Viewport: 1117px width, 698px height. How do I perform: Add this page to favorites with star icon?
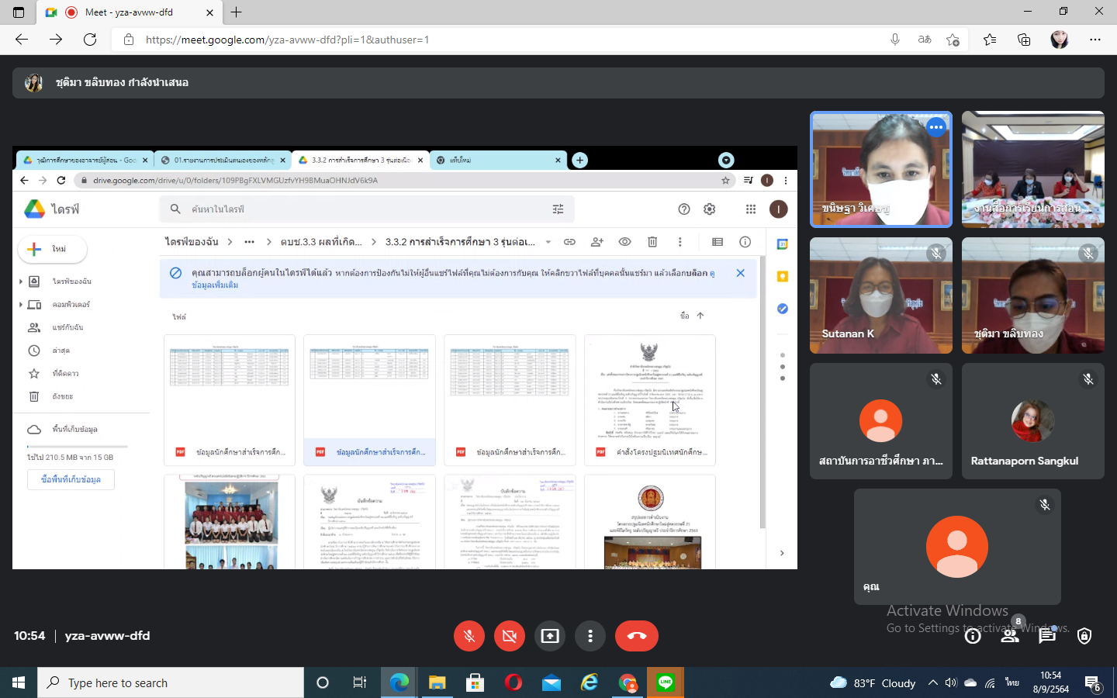pos(953,40)
